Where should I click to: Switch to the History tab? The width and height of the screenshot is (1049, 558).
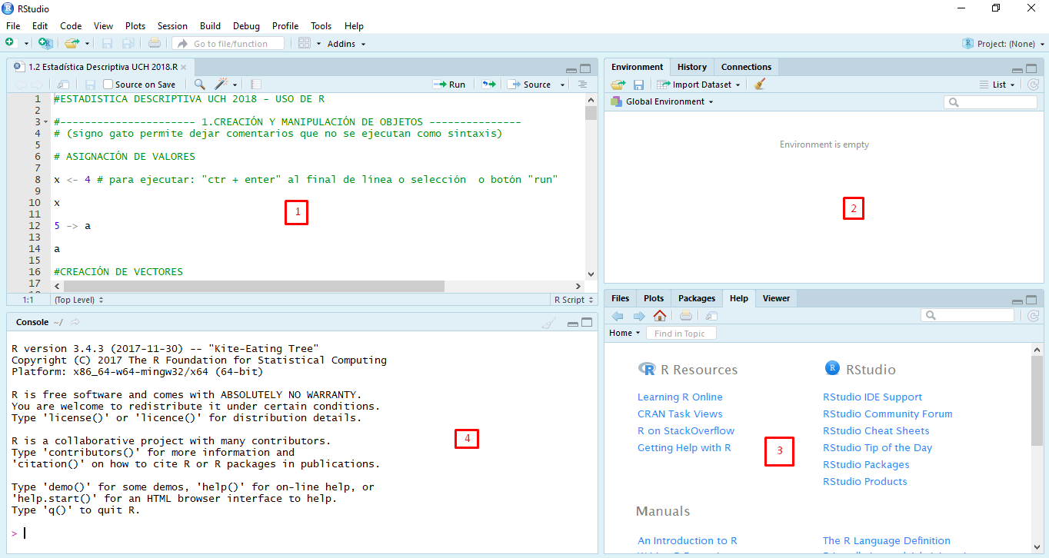point(692,67)
